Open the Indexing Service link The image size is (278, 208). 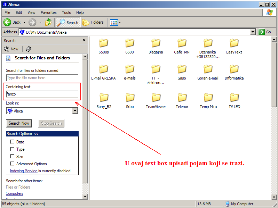pyautogui.click(x=24, y=171)
